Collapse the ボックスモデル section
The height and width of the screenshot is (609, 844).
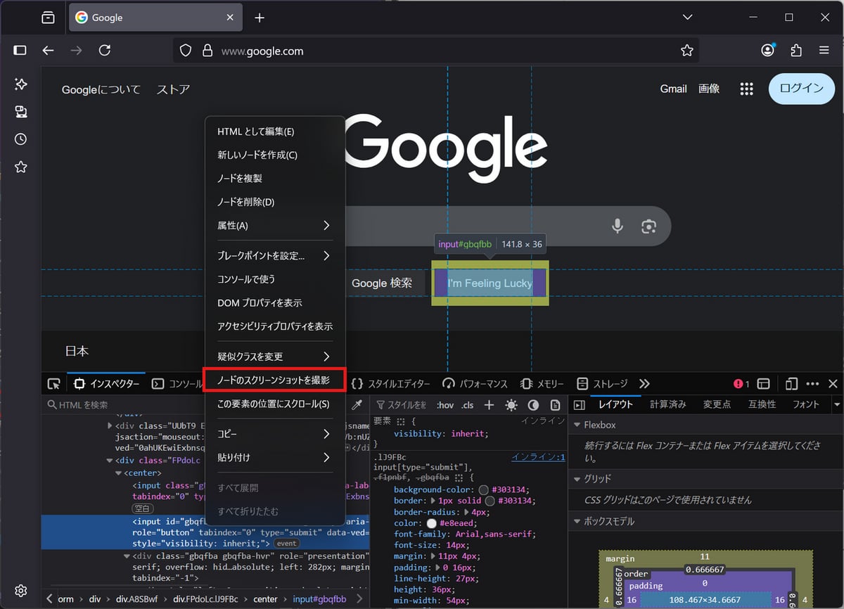[577, 521]
